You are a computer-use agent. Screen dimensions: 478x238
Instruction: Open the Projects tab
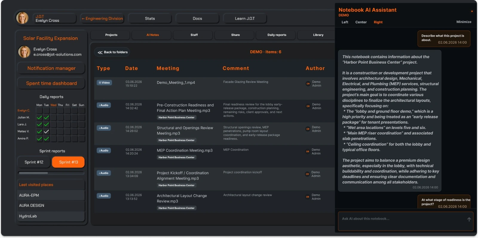pyautogui.click(x=111, y=35)
